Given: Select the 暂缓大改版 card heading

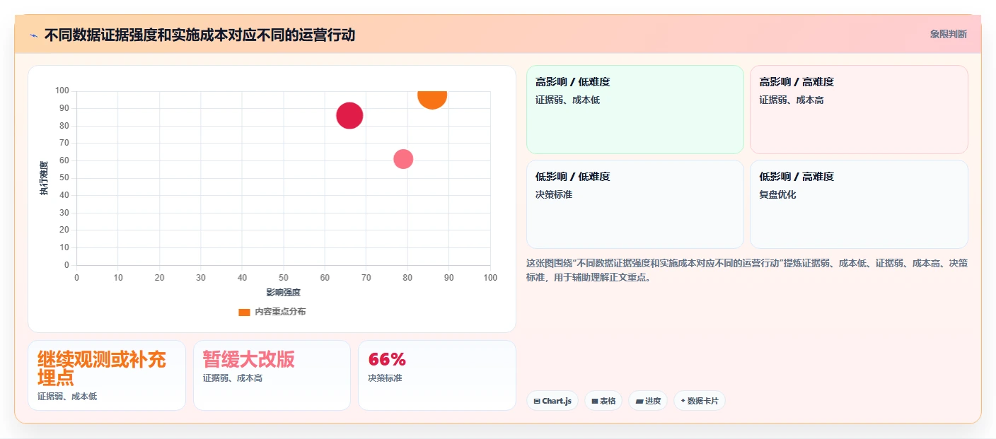Looking at the screenshot, I should pos(248,359).
